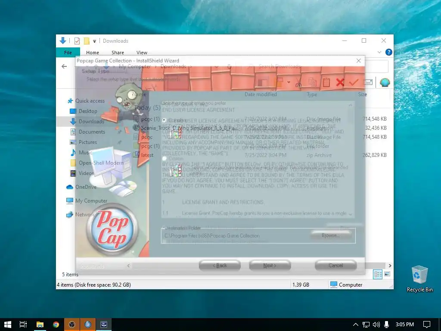Click the Browse... button for destination folder
The height and width of the screenshot is (331, 441).
(x=331, y=235)
